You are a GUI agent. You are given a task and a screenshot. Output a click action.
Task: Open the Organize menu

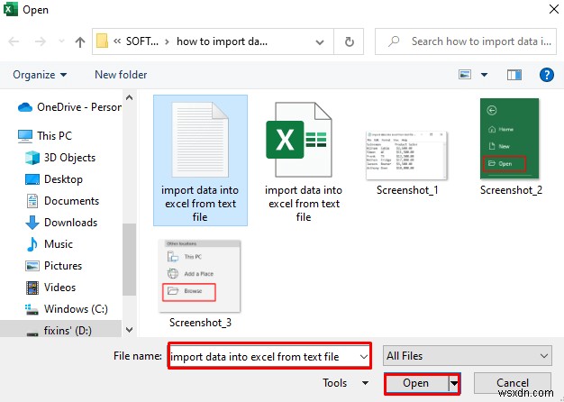tap(40, 75)
